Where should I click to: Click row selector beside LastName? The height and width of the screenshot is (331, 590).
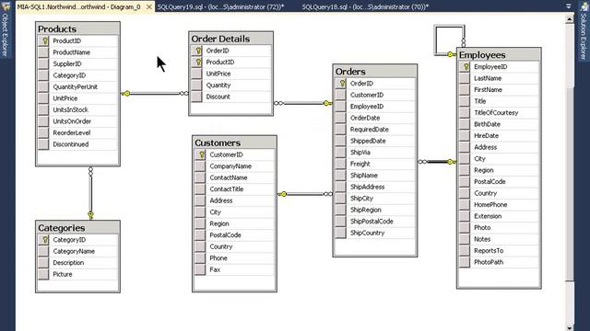465,78
